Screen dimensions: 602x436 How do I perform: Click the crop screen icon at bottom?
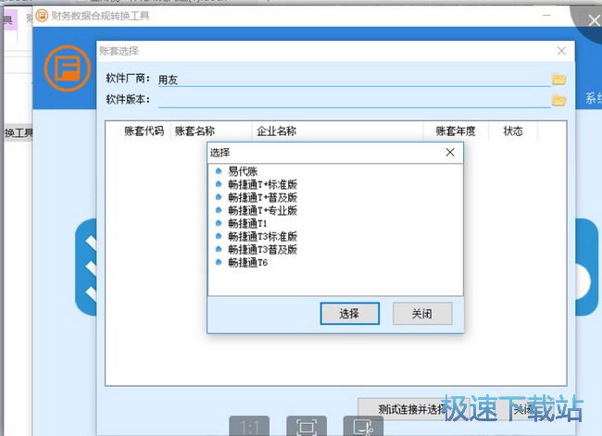pos(363,426)
